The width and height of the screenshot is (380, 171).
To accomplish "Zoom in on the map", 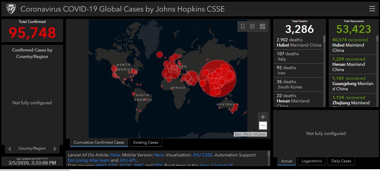I will 263,117.
